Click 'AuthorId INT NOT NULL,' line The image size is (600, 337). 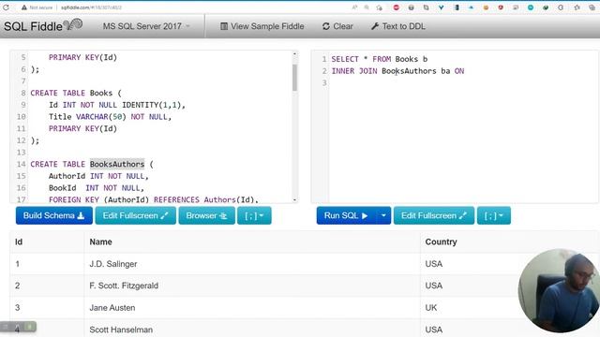[x=98, y=176]
